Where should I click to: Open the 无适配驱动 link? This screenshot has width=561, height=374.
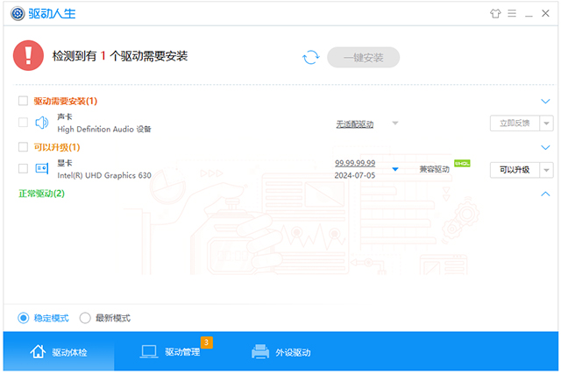click(x=354, y=124)
